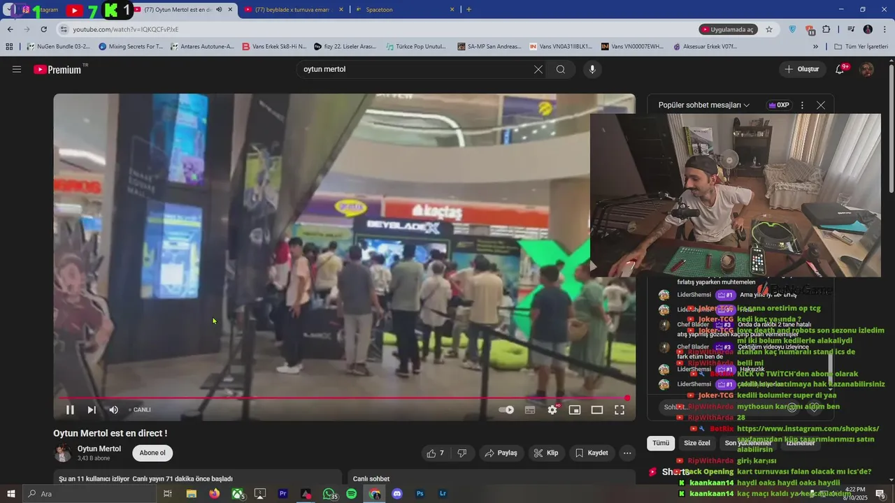Skip to next video in player
Image resolution: width=895 pixels, height=503 pixels.
tap(92, 410)
